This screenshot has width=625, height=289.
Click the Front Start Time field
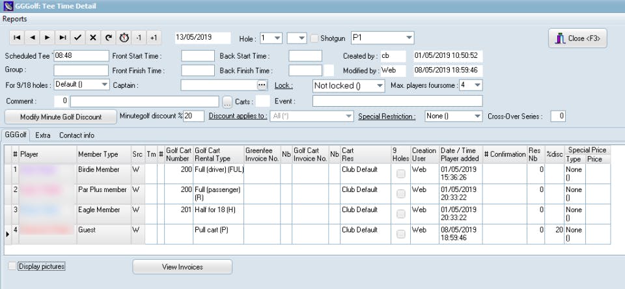point(198,56)
